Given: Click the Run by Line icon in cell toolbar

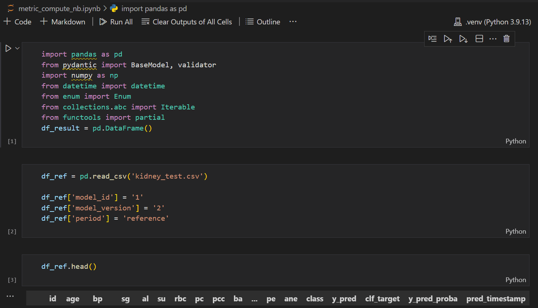Looking at the screenshot, I should (x=432, y=39).
